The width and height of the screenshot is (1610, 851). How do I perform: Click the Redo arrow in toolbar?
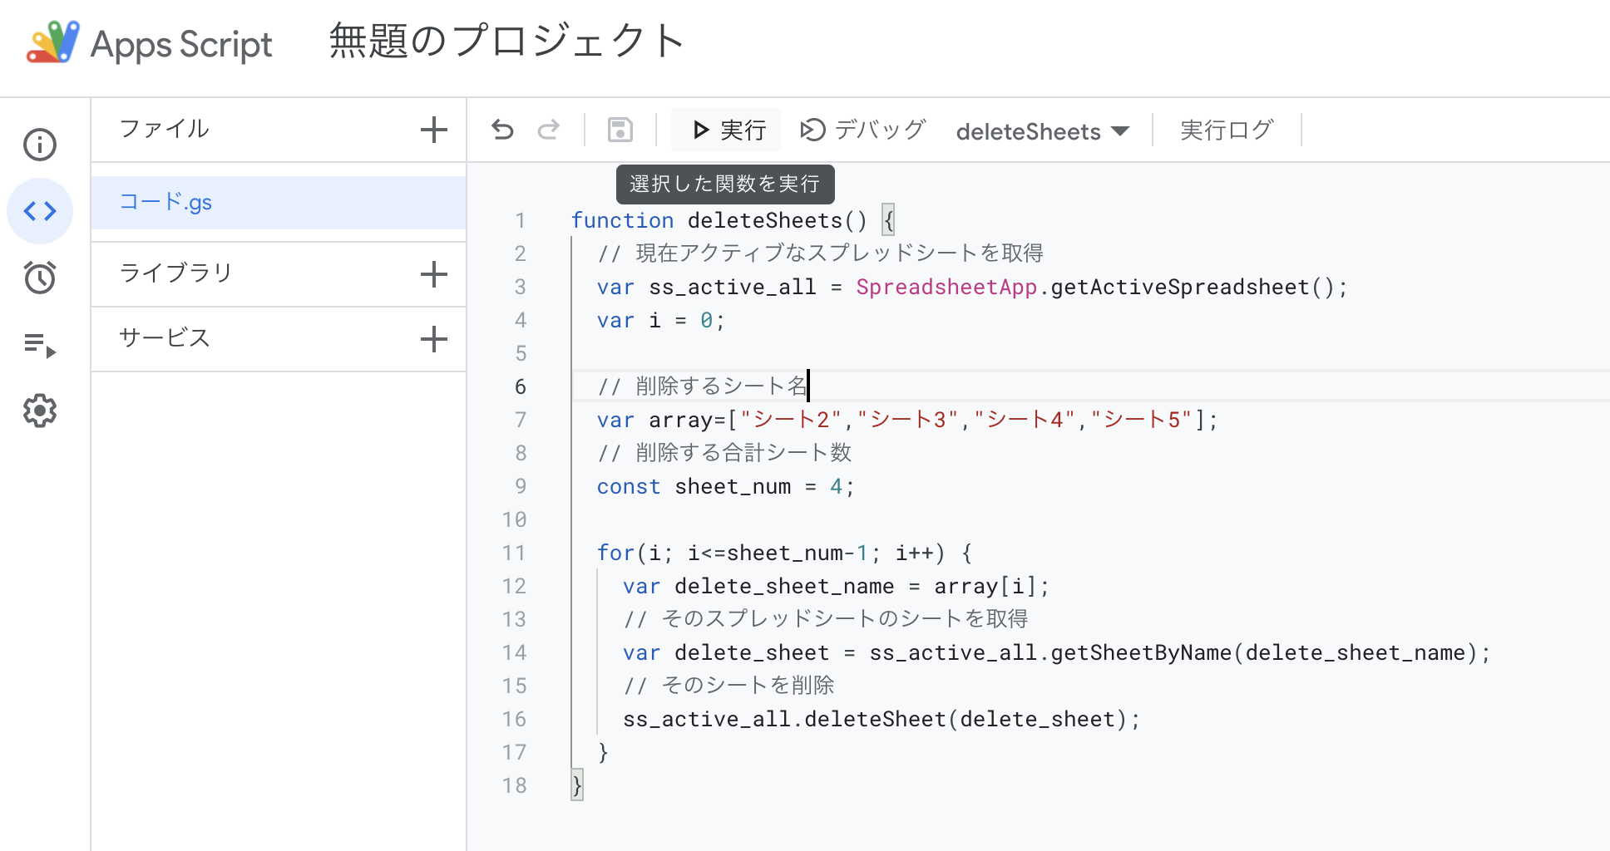coord(549,130)
